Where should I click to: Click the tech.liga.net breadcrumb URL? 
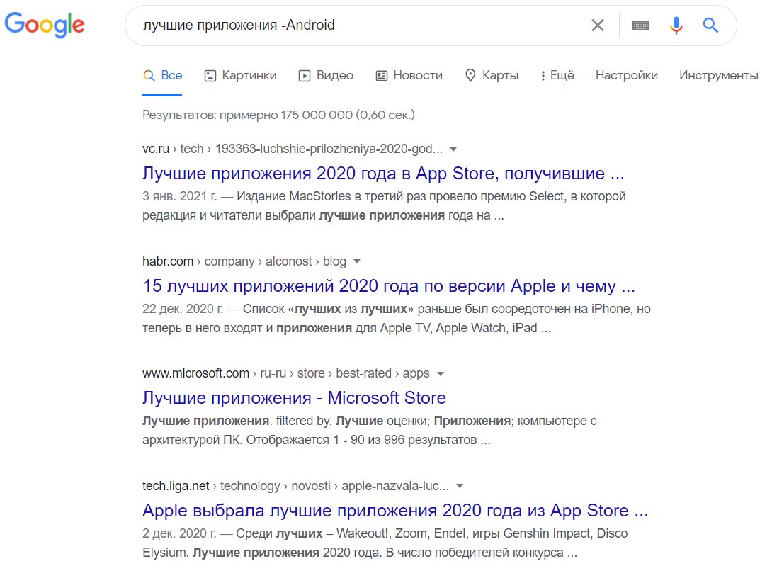(295, 486)
